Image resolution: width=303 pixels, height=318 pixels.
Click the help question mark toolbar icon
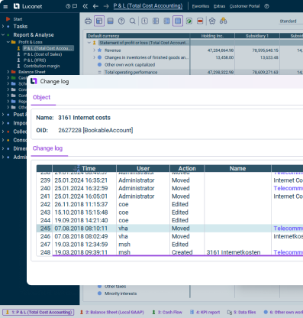[x=121, y=21]
